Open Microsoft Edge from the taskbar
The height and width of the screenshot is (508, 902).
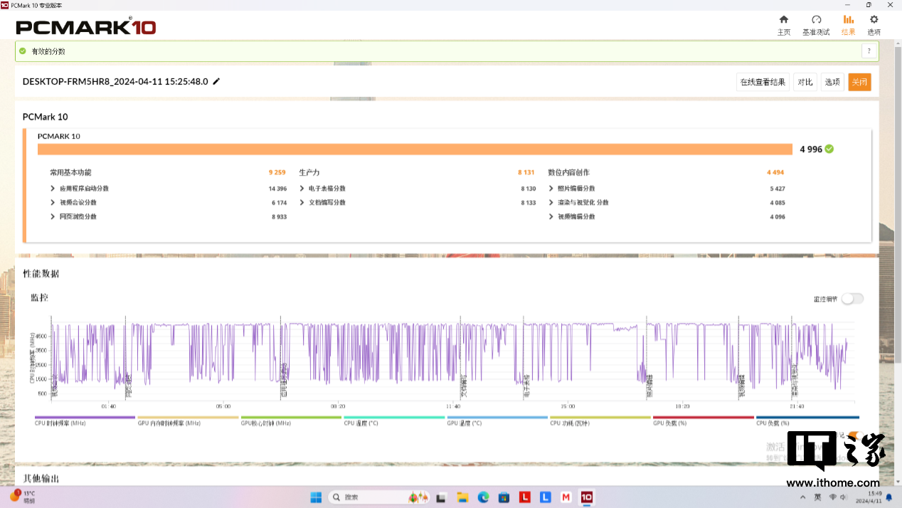tap(484, 497)
